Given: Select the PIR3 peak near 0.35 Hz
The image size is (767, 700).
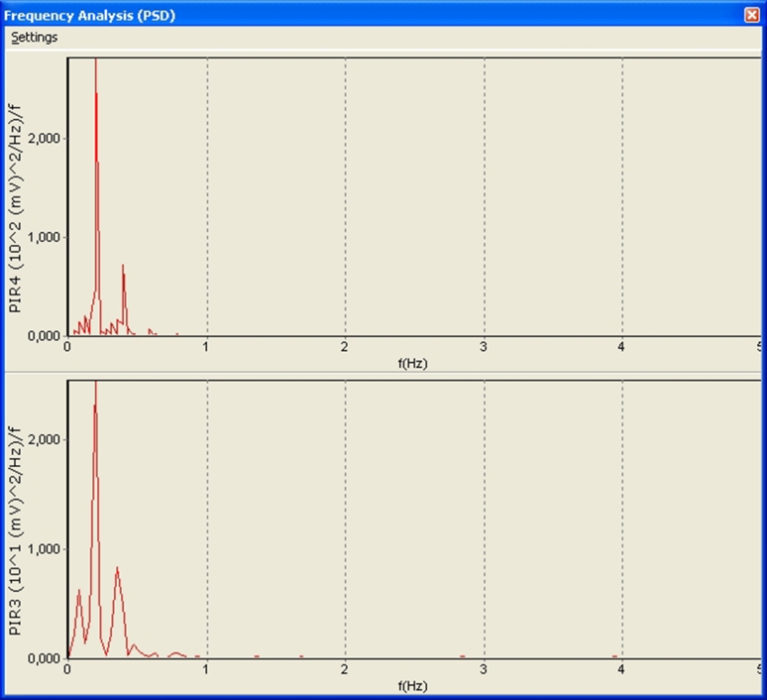Looking at the screenshot, I should pos(117,569).
